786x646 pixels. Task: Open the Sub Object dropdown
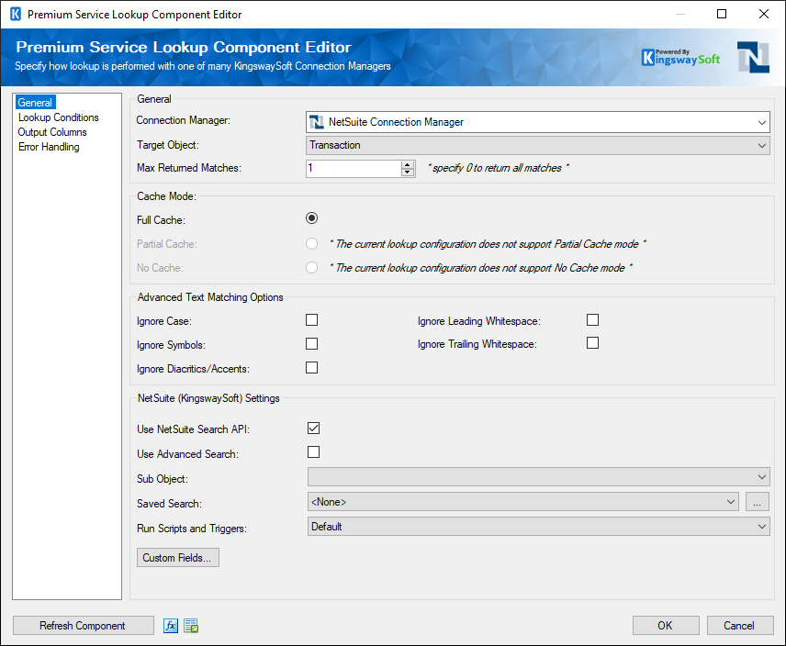(x=538, y=477)
